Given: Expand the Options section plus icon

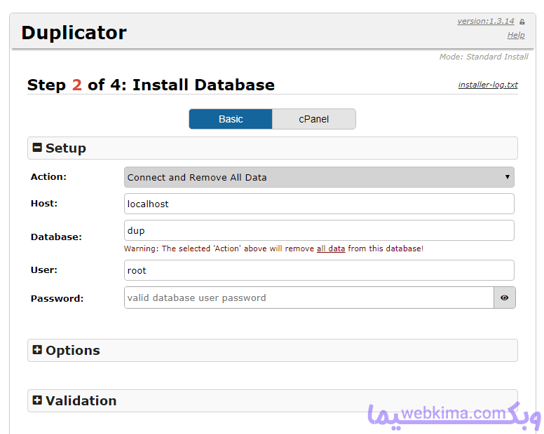Looking at the screenshot, I should click(37, 350).
